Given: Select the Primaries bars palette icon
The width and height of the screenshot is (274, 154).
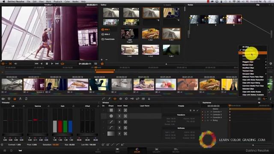Looking at the screenshot, I should [15, 99].
